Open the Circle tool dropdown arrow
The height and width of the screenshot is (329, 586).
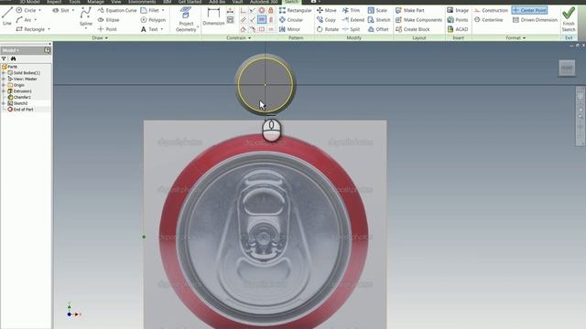pyautogui.click(x=39, y=10)
